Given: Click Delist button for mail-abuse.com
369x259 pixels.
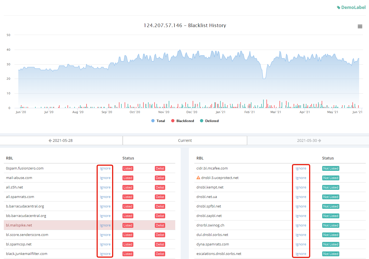Looking at the screenshot, I should click(160, 178).
